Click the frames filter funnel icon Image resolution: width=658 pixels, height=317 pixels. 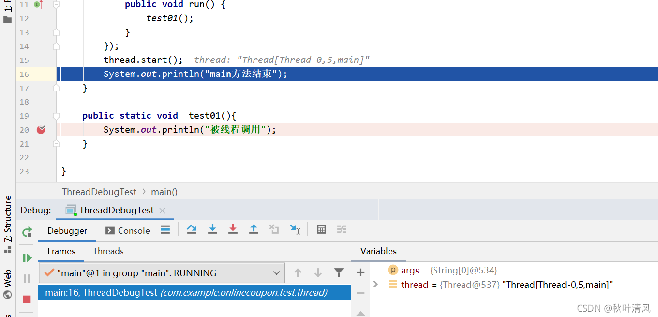[x=339, y=273]
